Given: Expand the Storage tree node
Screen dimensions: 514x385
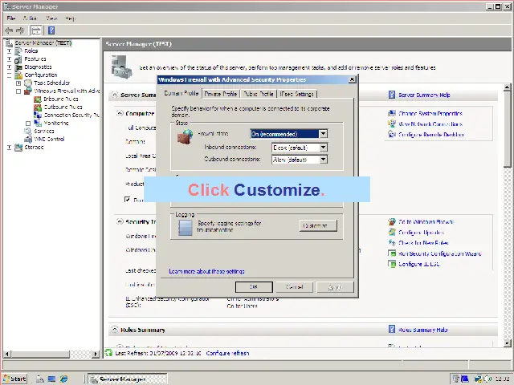Looking at the screenshot, I should [9, 148].
